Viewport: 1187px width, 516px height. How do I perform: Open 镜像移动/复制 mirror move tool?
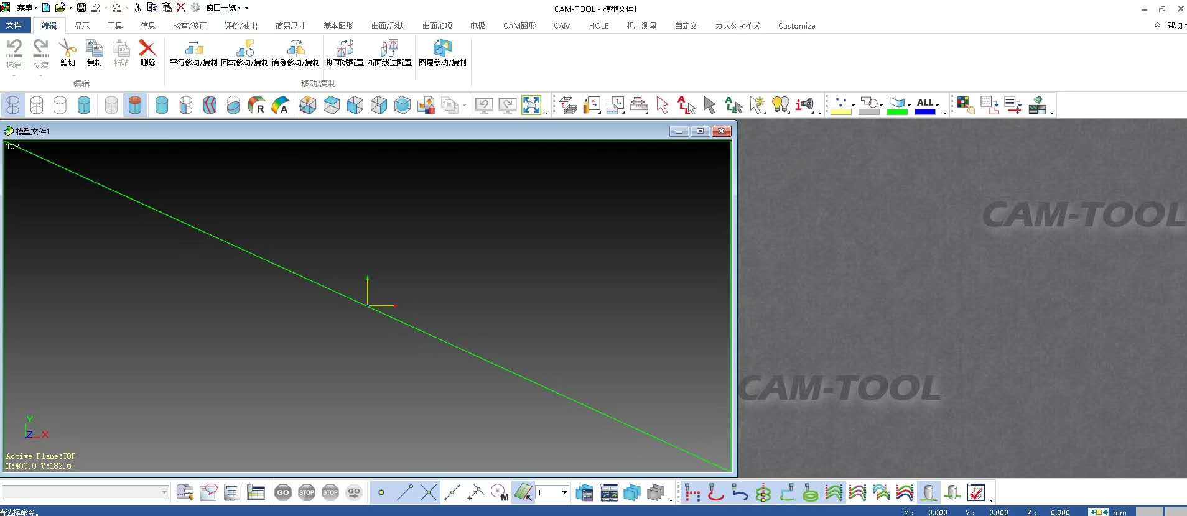pyautogui.click(x=296, y=53)
